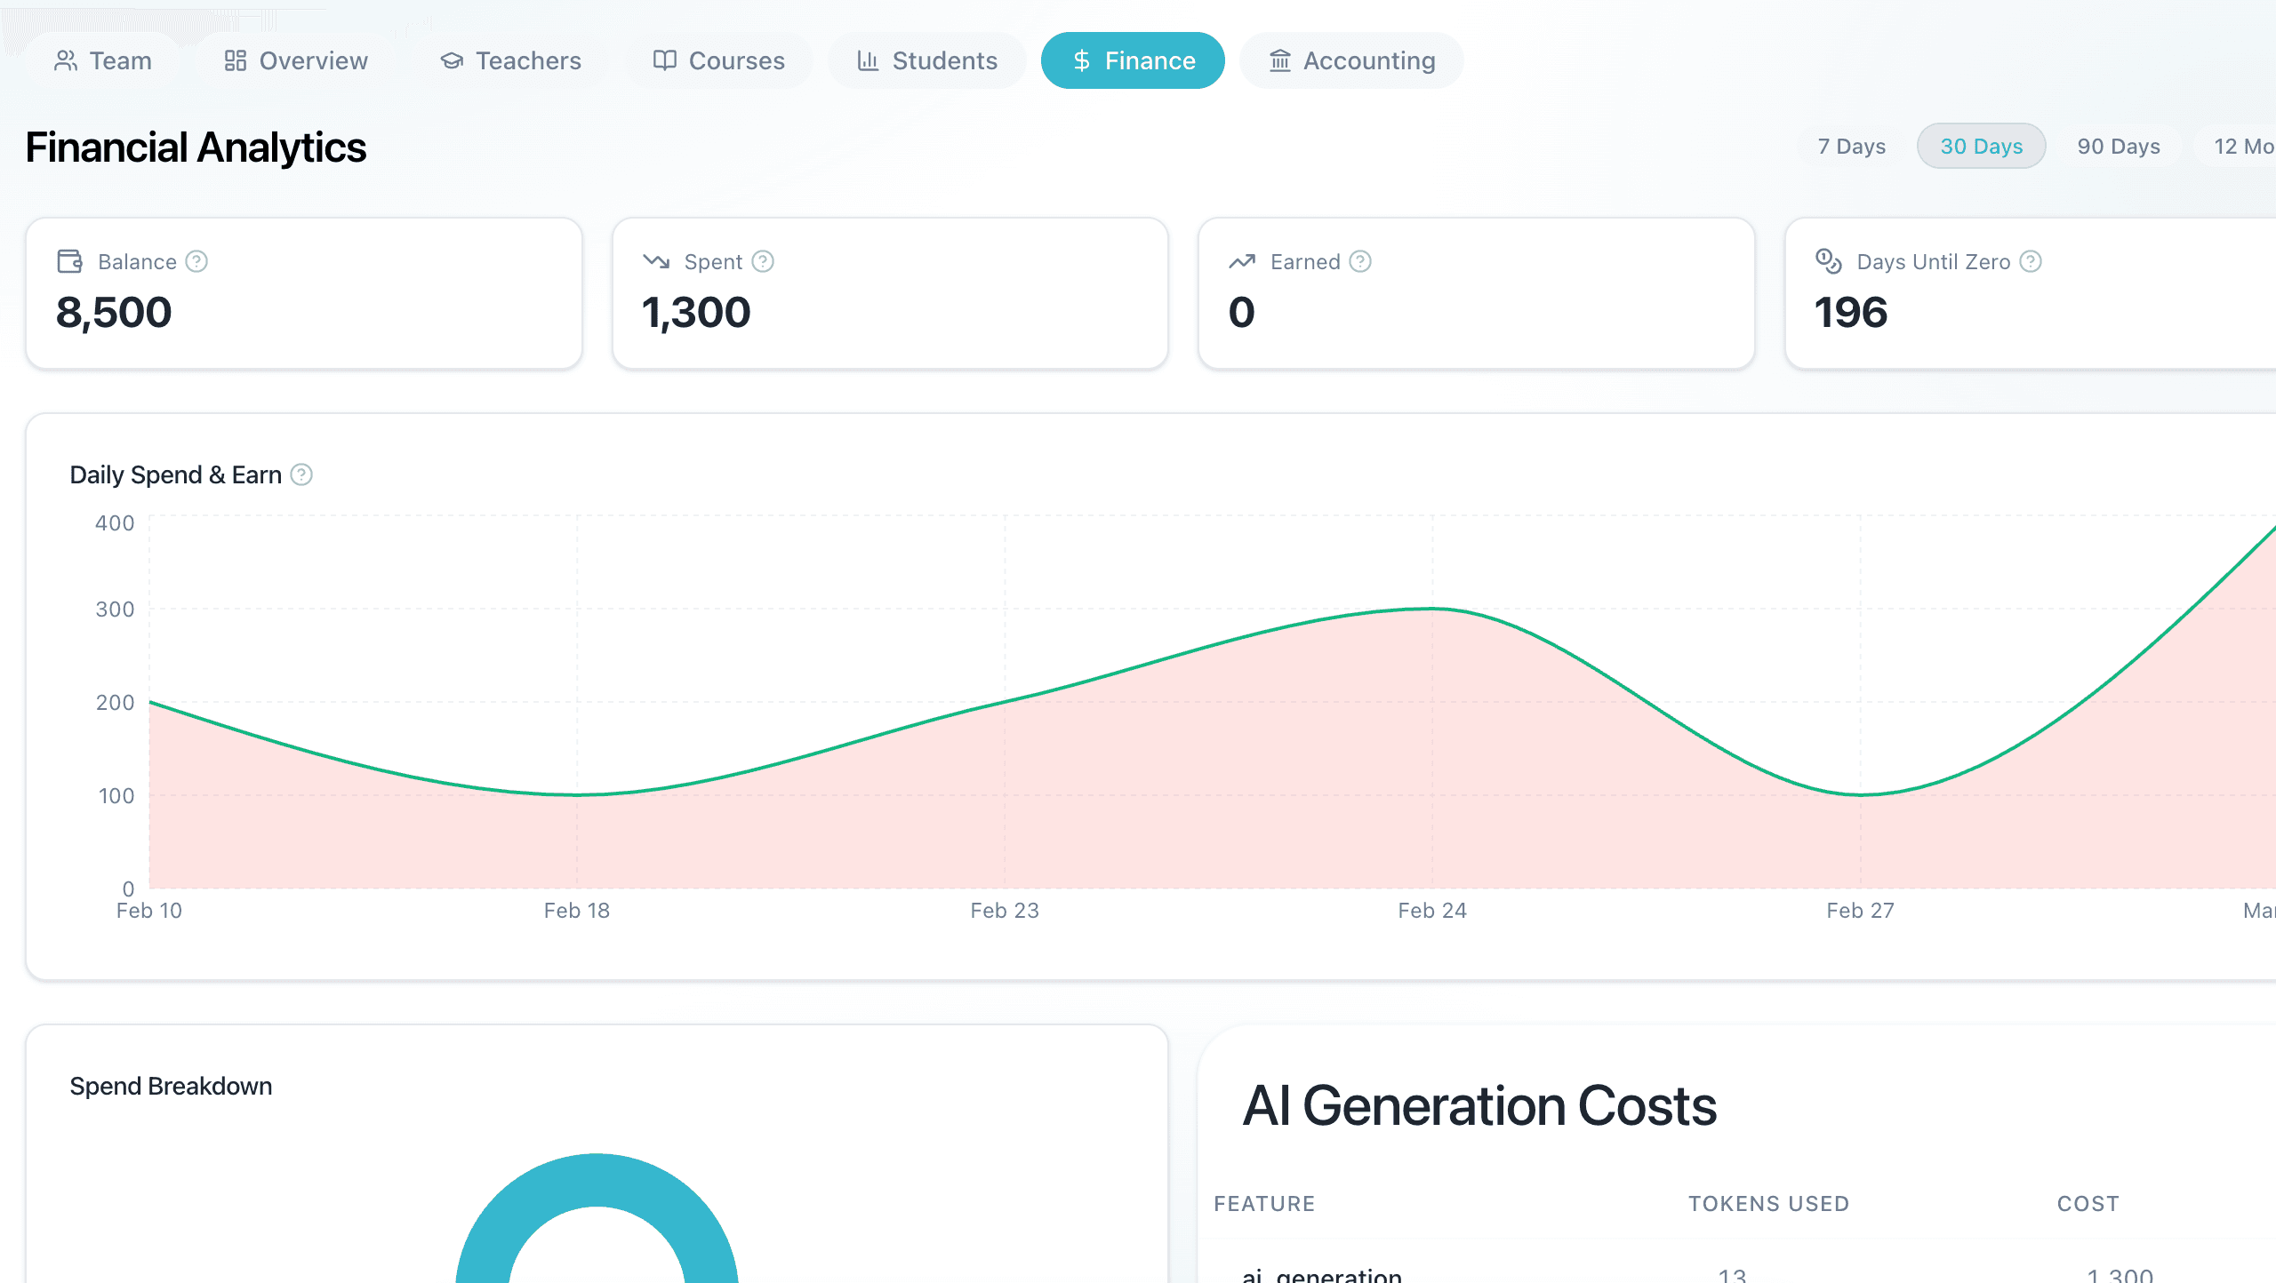The image size is (2276, 1283).
Task: Switch to the 90 Days range
Action: tap(2120, 146)
